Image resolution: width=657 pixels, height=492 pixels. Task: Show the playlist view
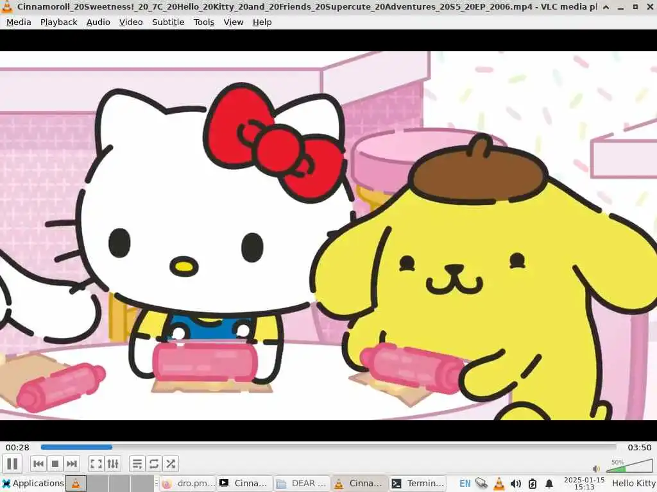point(137,464)
